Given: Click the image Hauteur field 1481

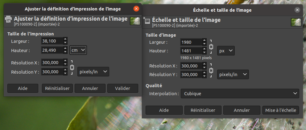Looking at the screenshot, I should point(191,51).
